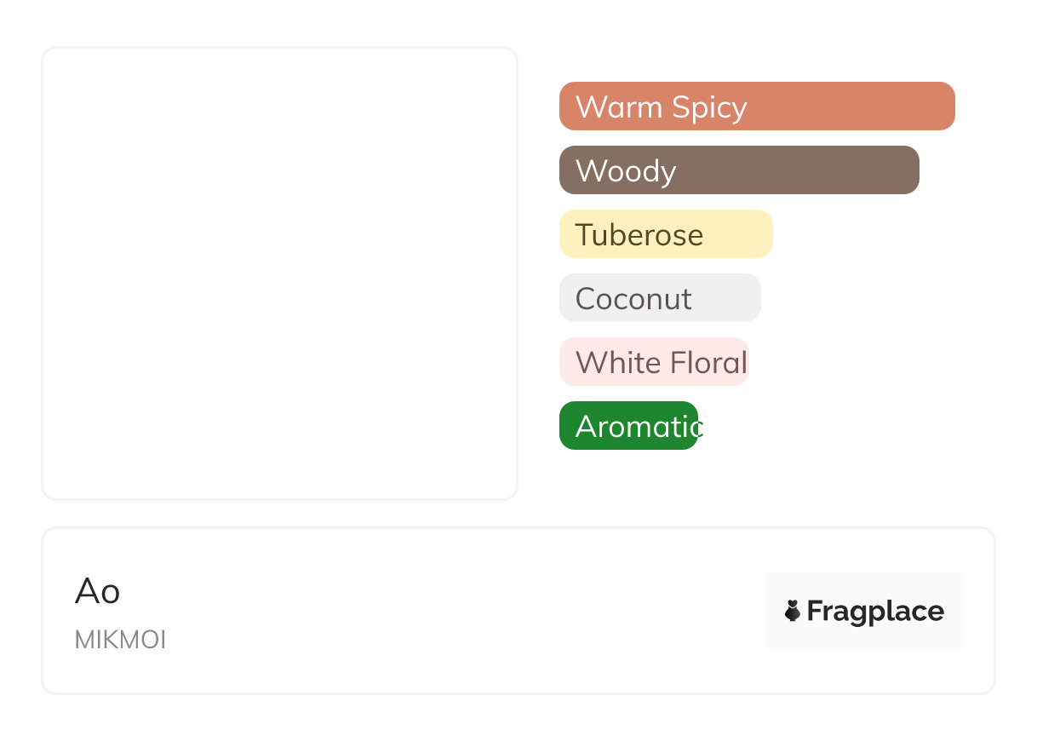Select the Warm Spicy accord bar

click(x=757, y=106)
